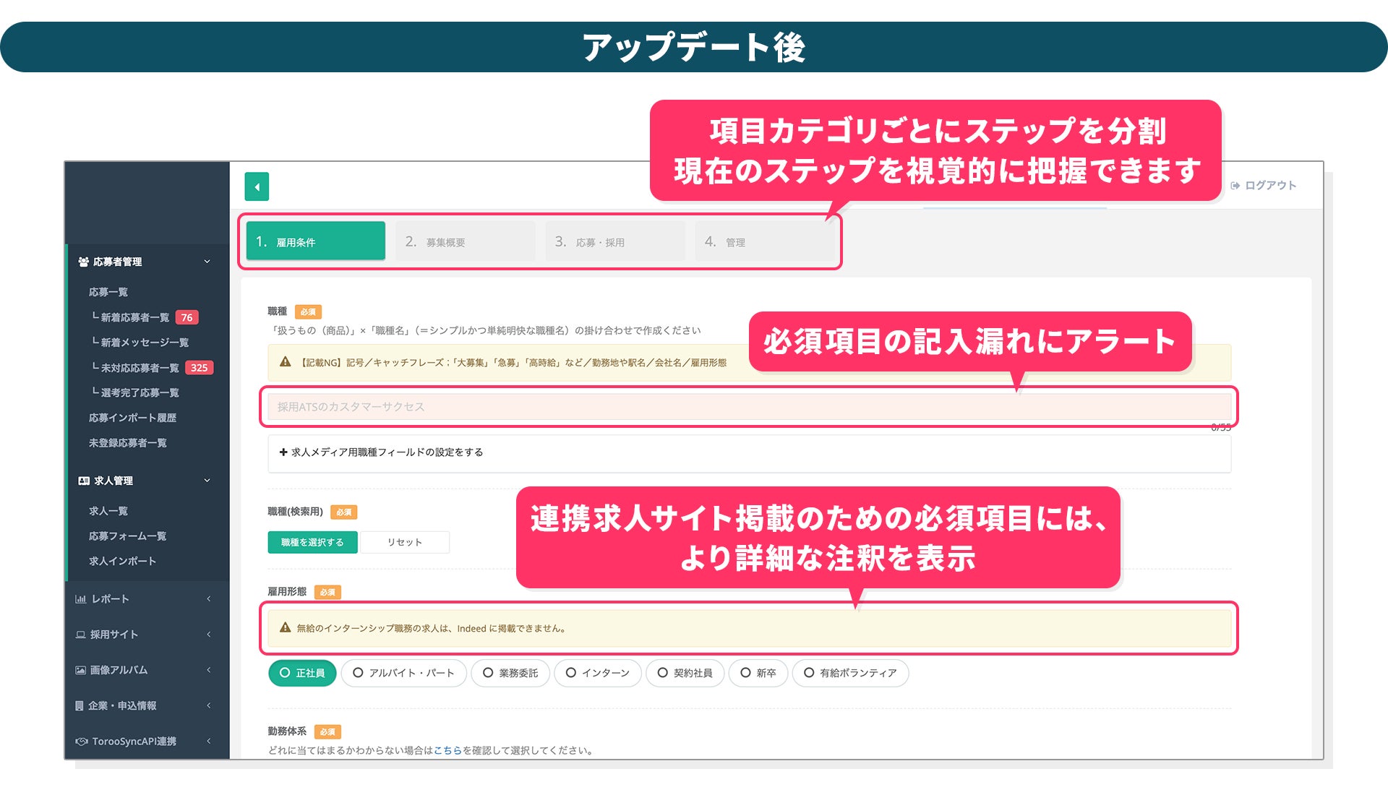
Task: Click the レポート chart icon
Action: pyautogui.click(x=80, y=599)
